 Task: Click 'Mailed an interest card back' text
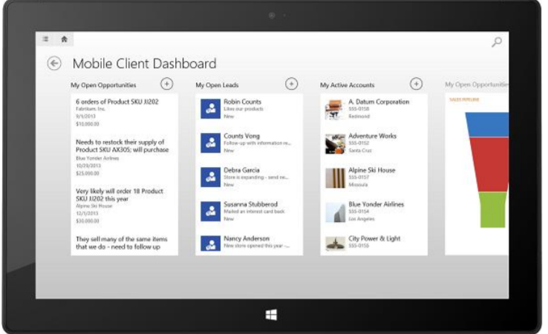[x=254, y=212]
